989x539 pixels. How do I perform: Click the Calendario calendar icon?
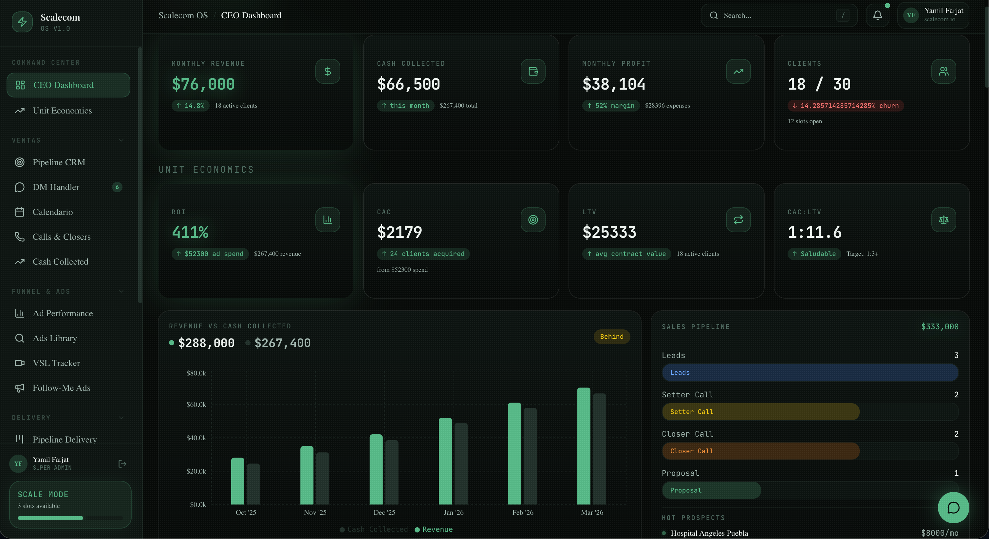pyautogui.click(x=20, y=212)
